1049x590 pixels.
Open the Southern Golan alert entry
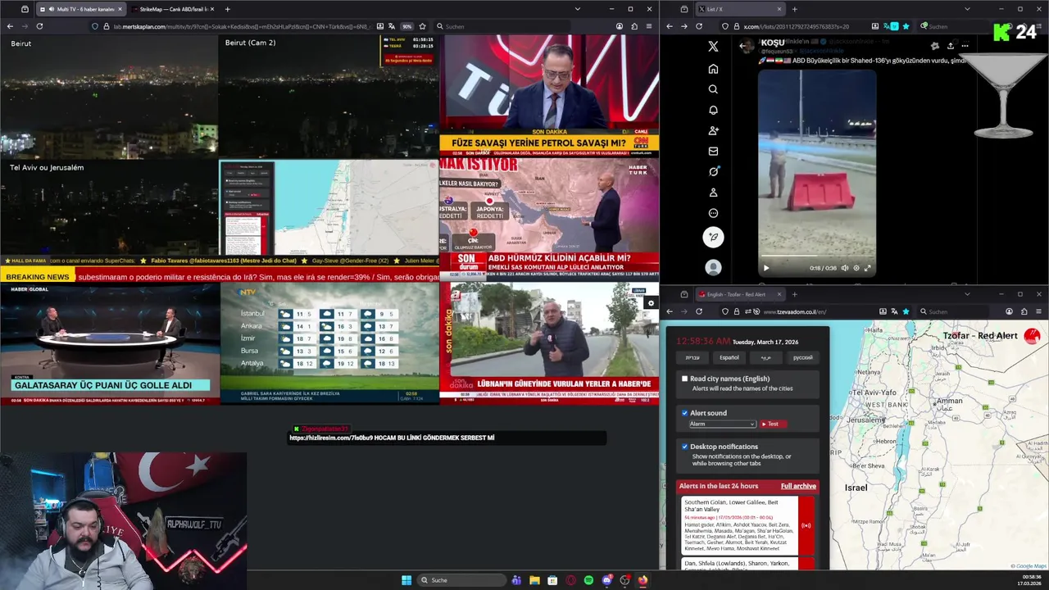coord(747,525)
